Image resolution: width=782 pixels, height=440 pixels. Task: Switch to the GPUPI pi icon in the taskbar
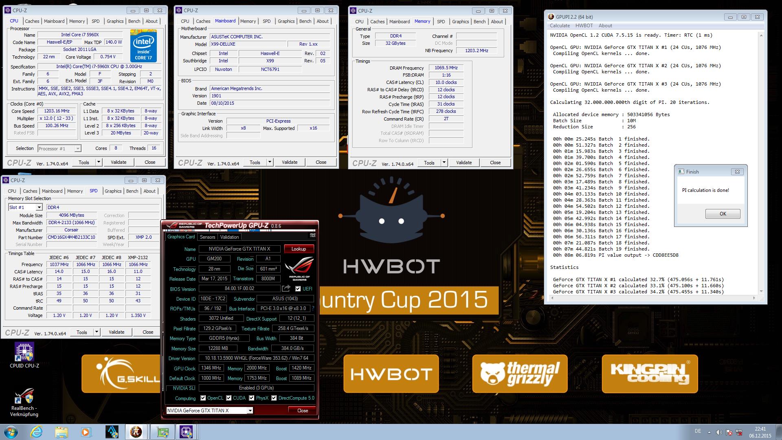[x=136, y=432]
